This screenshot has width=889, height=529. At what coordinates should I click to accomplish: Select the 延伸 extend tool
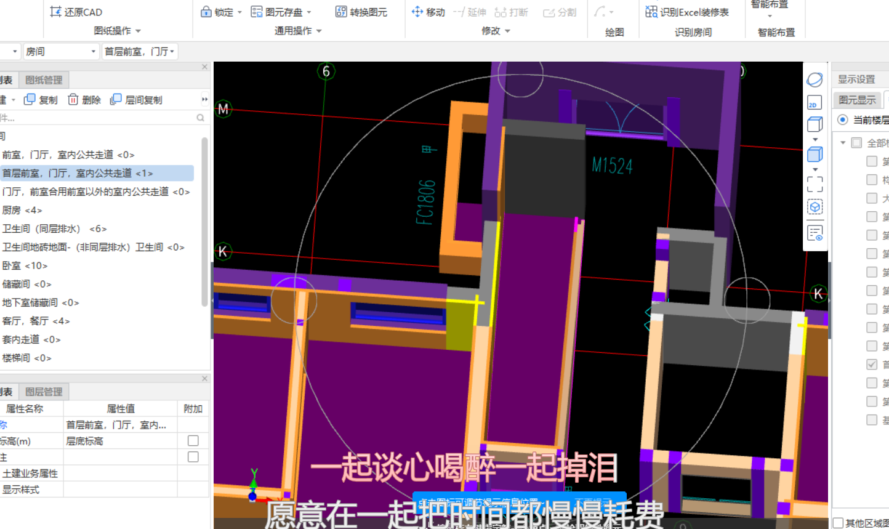[470, 12]
